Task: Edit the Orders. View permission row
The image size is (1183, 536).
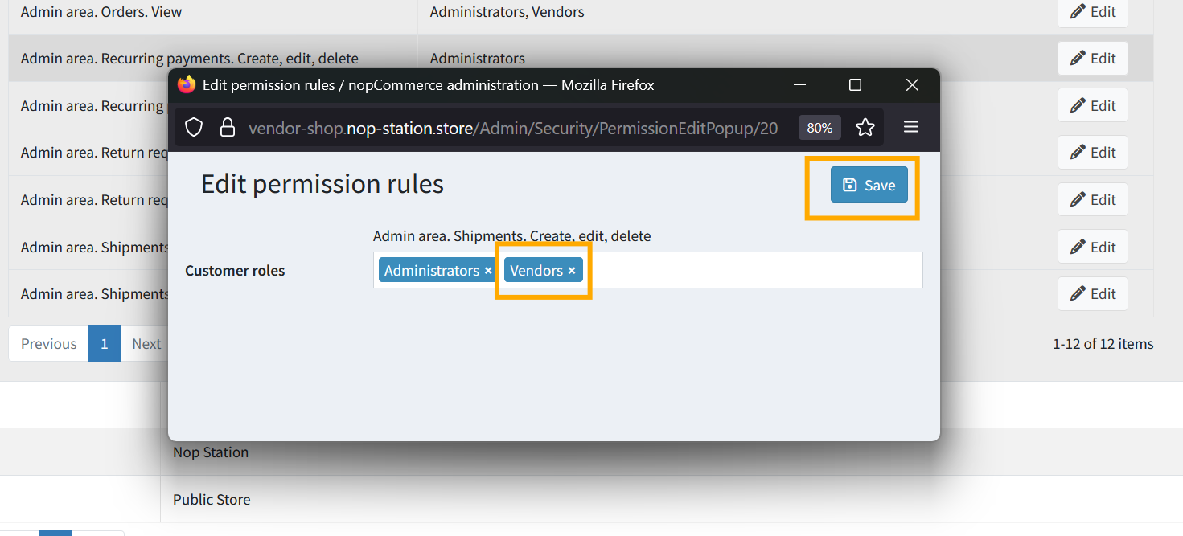Action: coord(1093,12)
